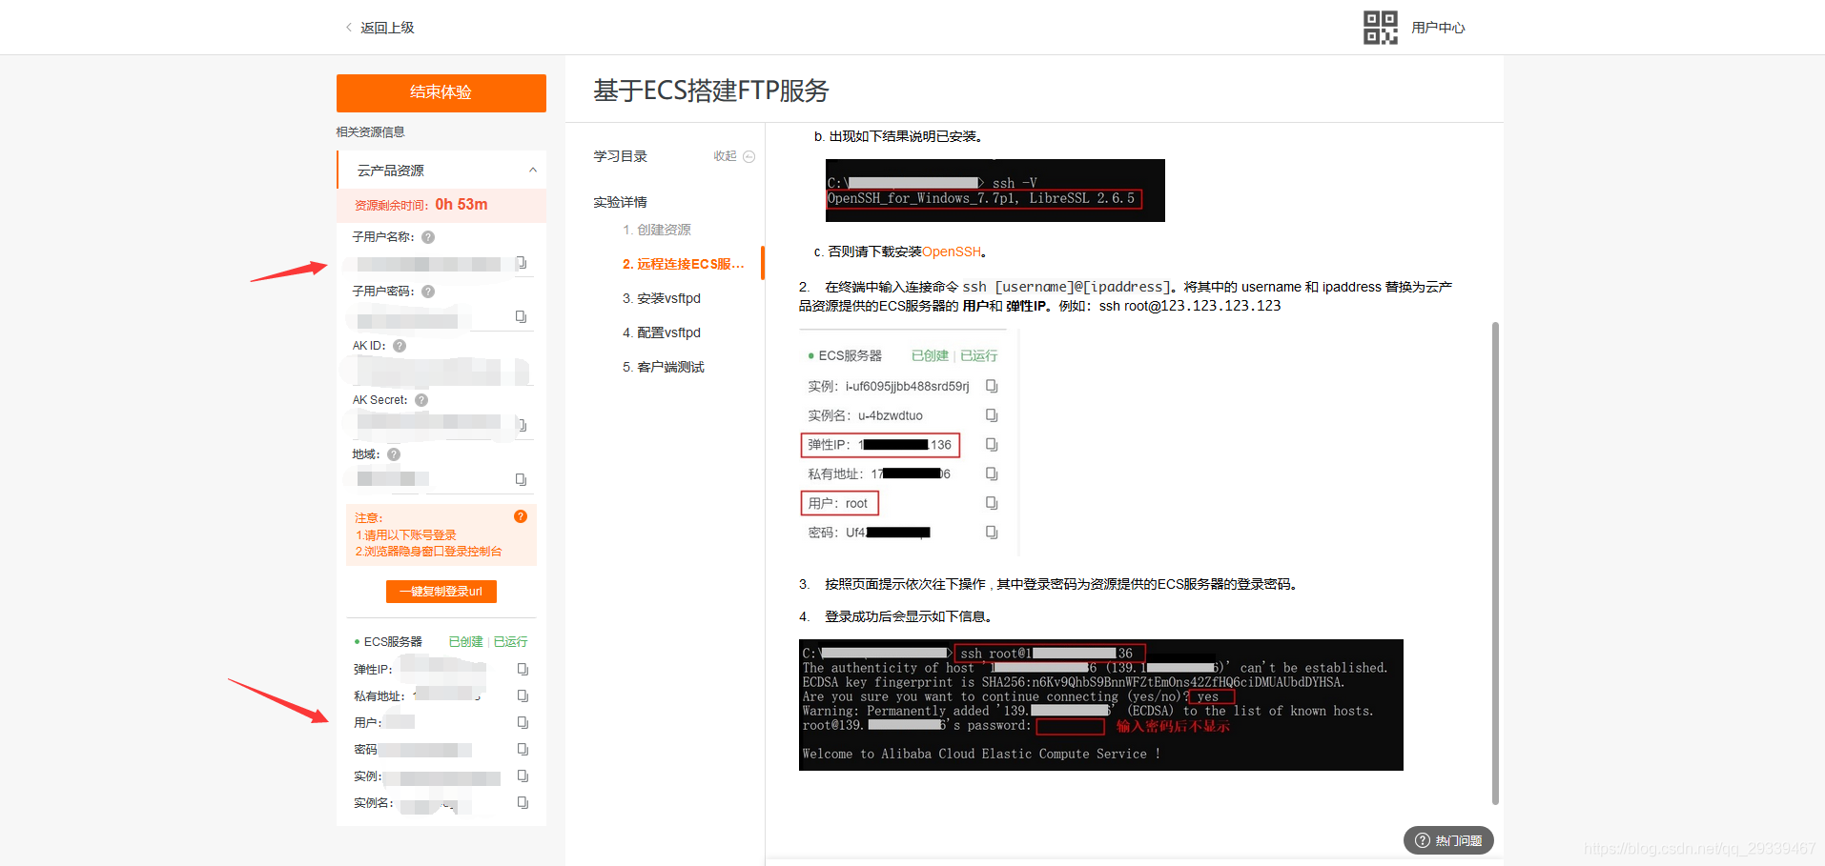Screen dimensions: 1825x866
Task: Copy the 子用户密码 value
Action: pos(522,316)
